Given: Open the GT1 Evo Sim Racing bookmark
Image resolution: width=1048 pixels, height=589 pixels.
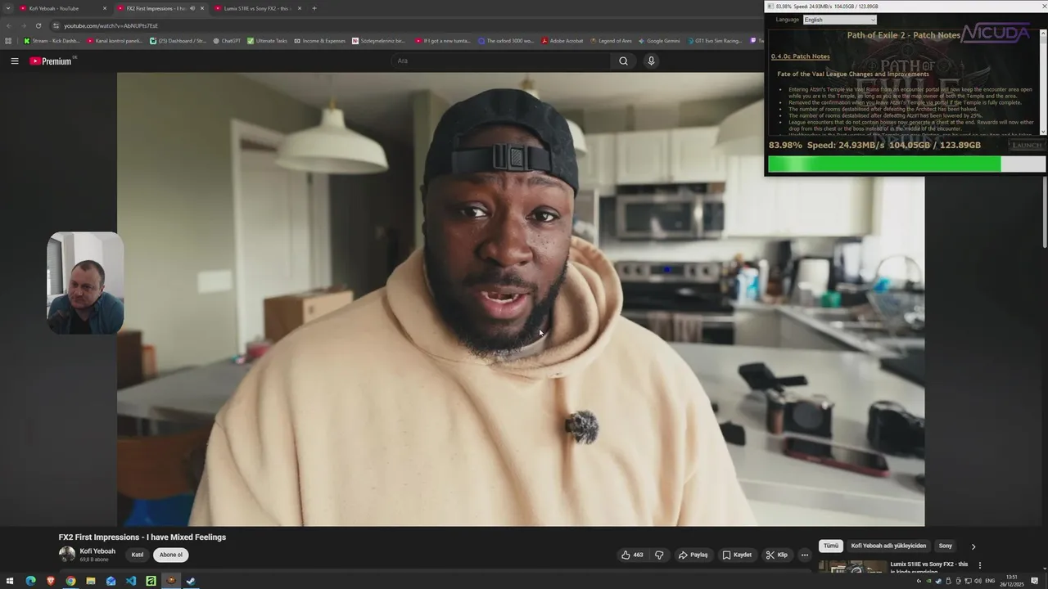Looking at the screenshot, I should (714, 41).
